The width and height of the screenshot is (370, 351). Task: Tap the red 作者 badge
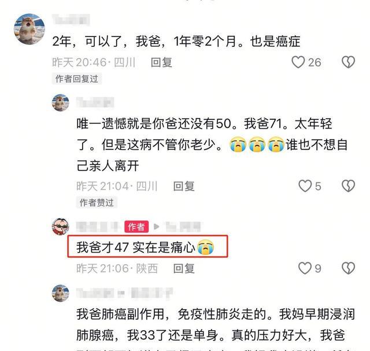136,226
